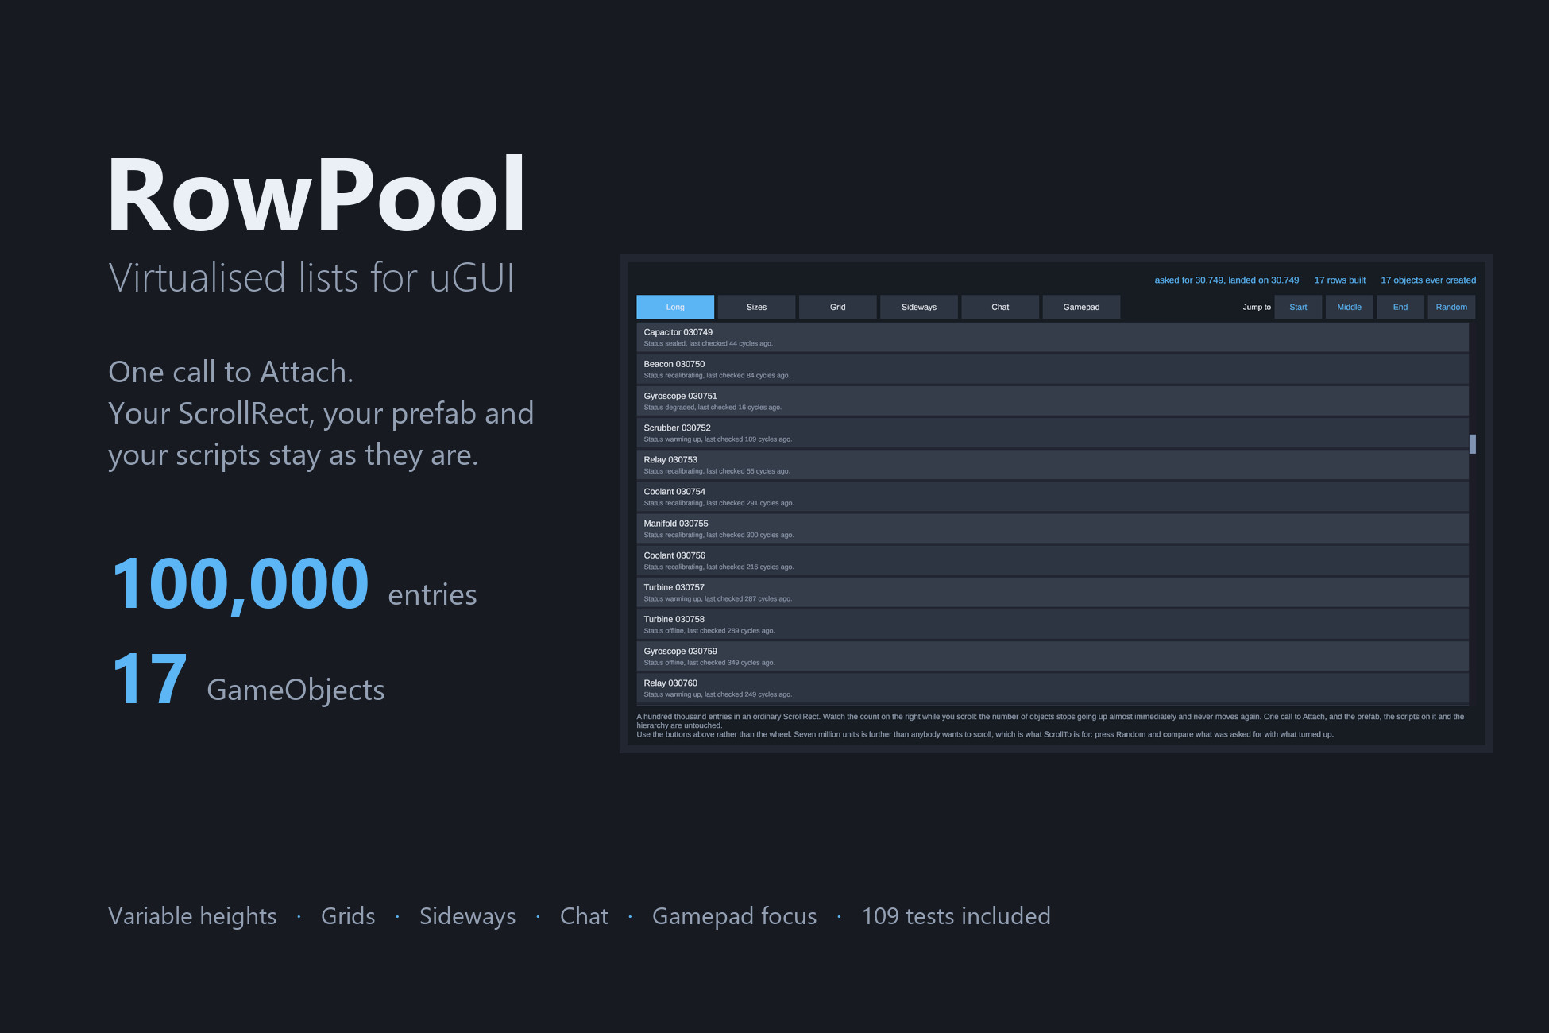Switch to the Long tab
The height and width of the screenshot is (1033, 1549).
pos(675,307)
